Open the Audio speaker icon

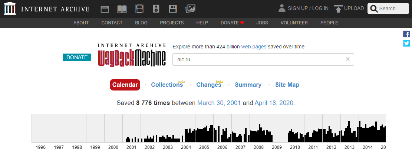pyautogui.click(x=156, y=9)
